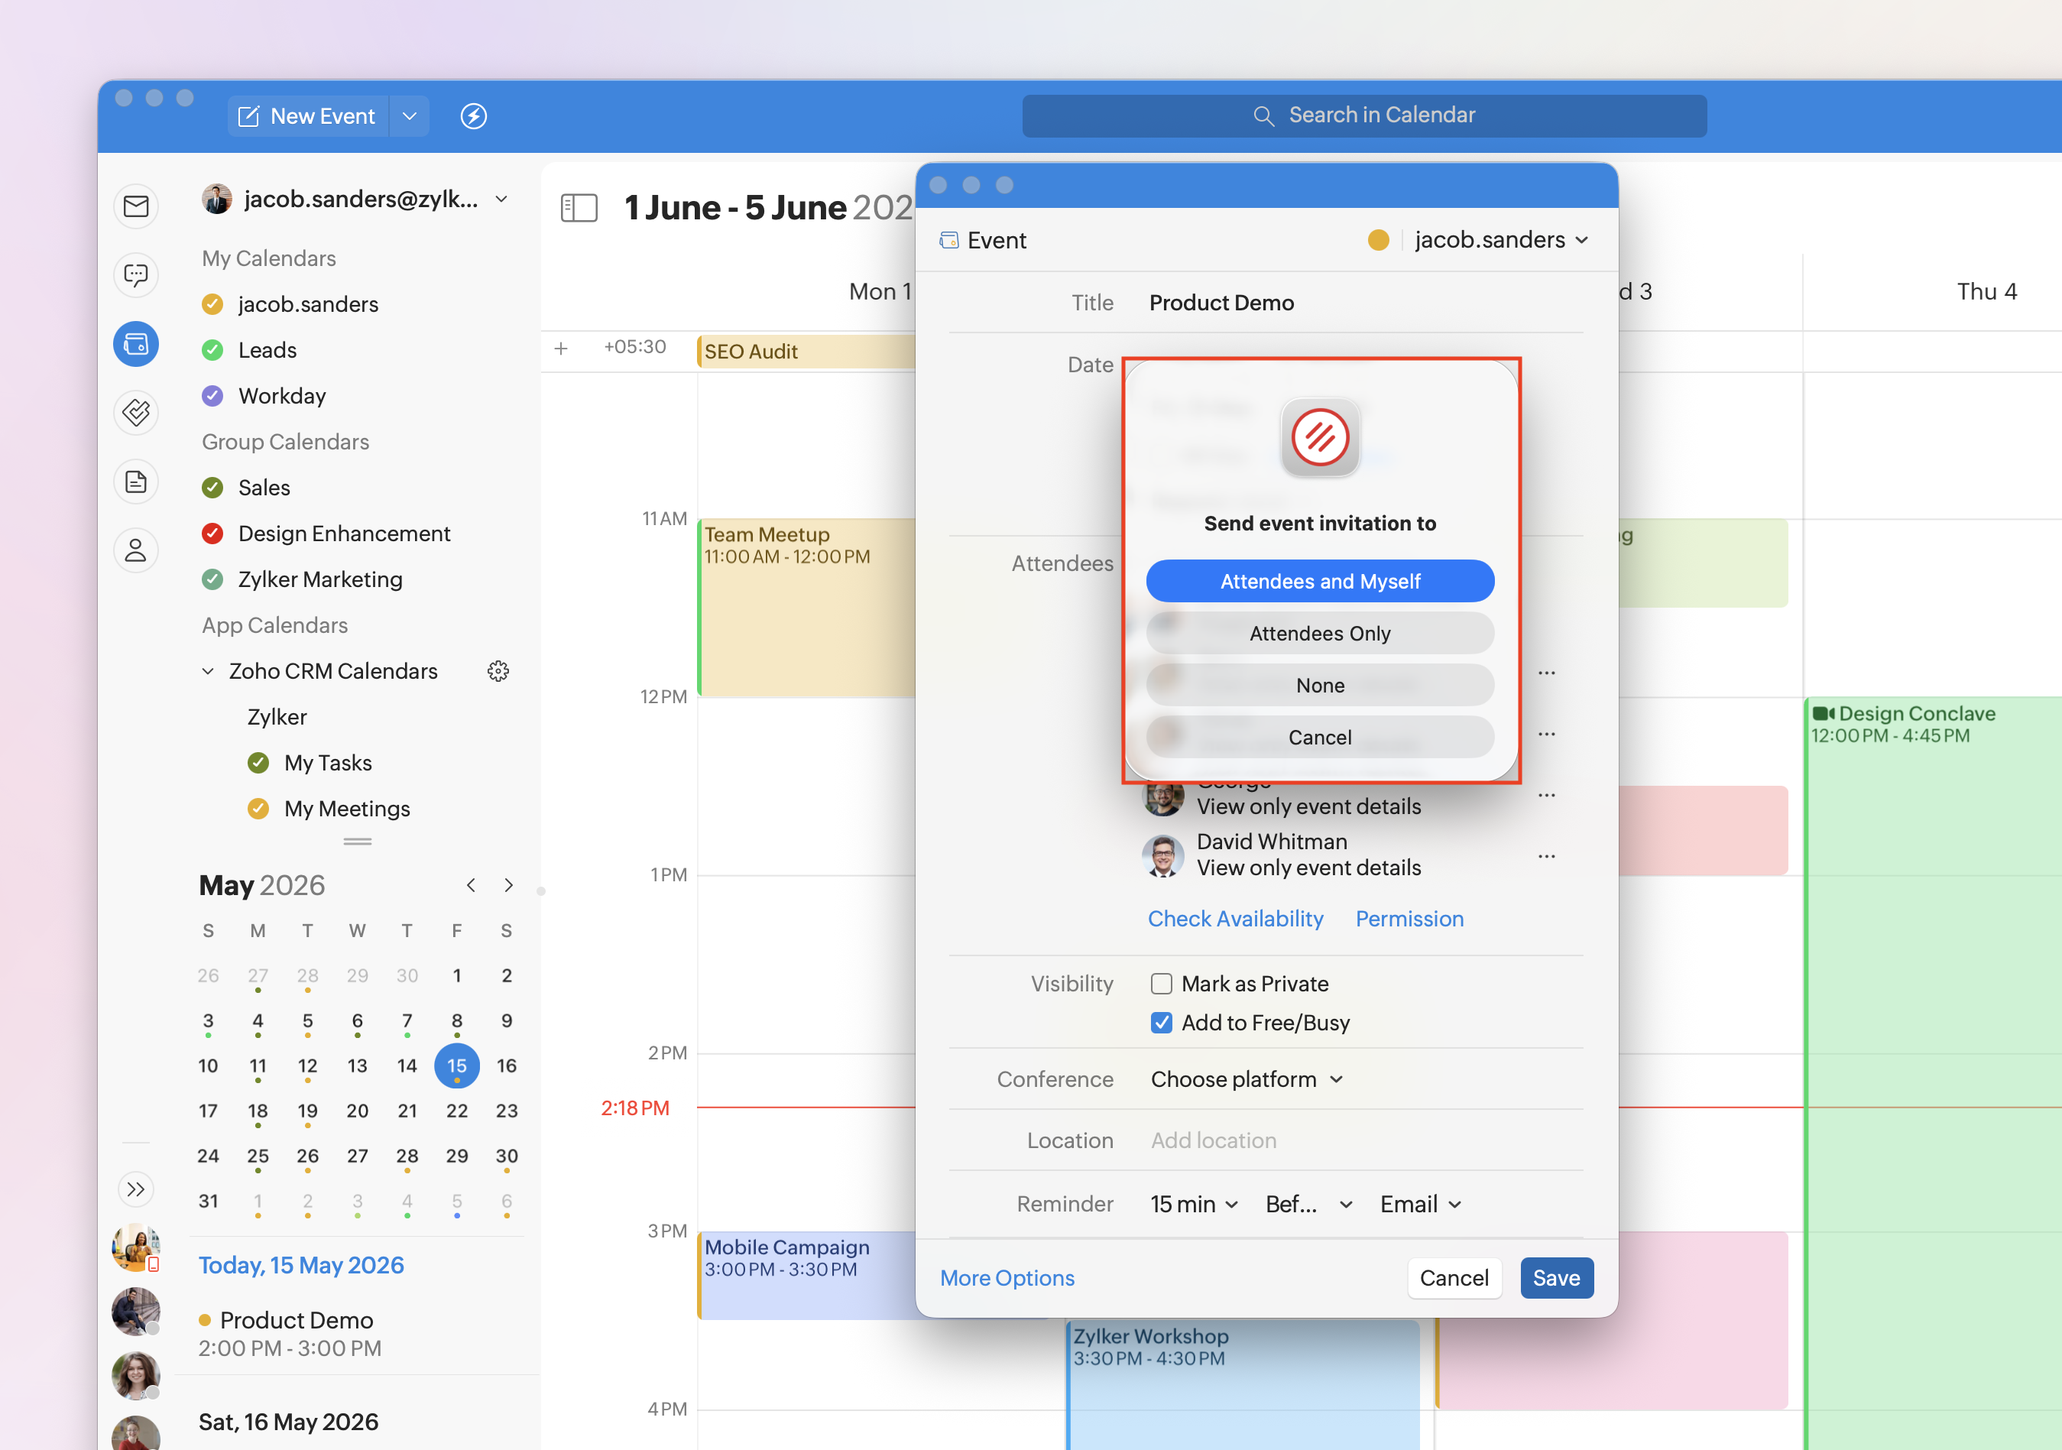The image size is (2062, 1450).
Task: Click the Save button
Action: pyautogui.click(x=1555, y=1277)
